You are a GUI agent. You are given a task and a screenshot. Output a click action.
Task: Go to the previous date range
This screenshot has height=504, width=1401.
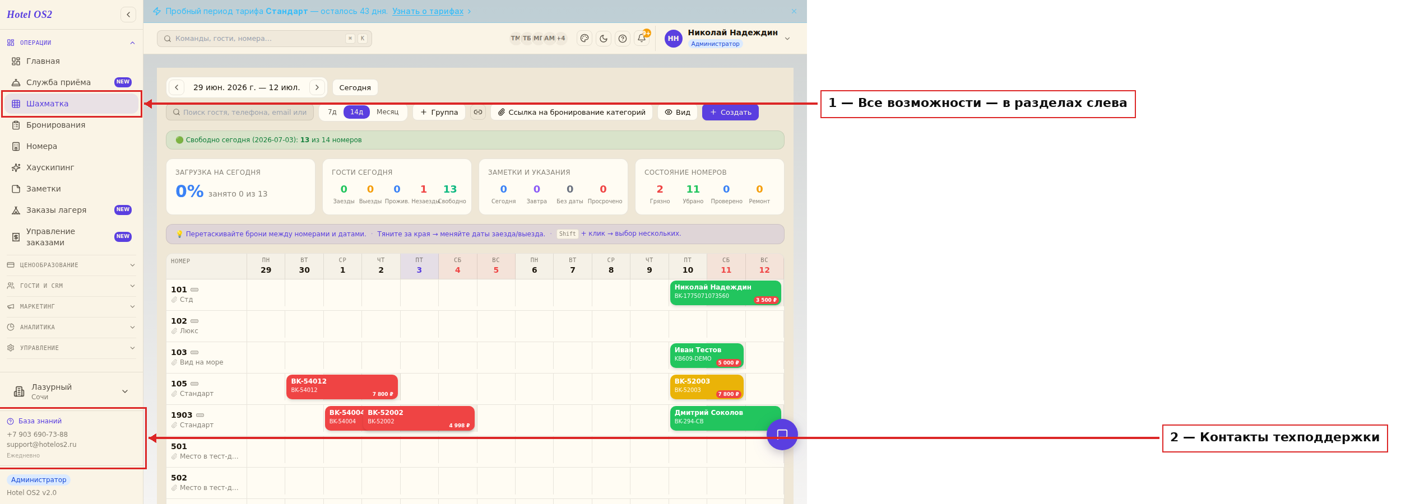pyautogui.click(x=177, y=87)
